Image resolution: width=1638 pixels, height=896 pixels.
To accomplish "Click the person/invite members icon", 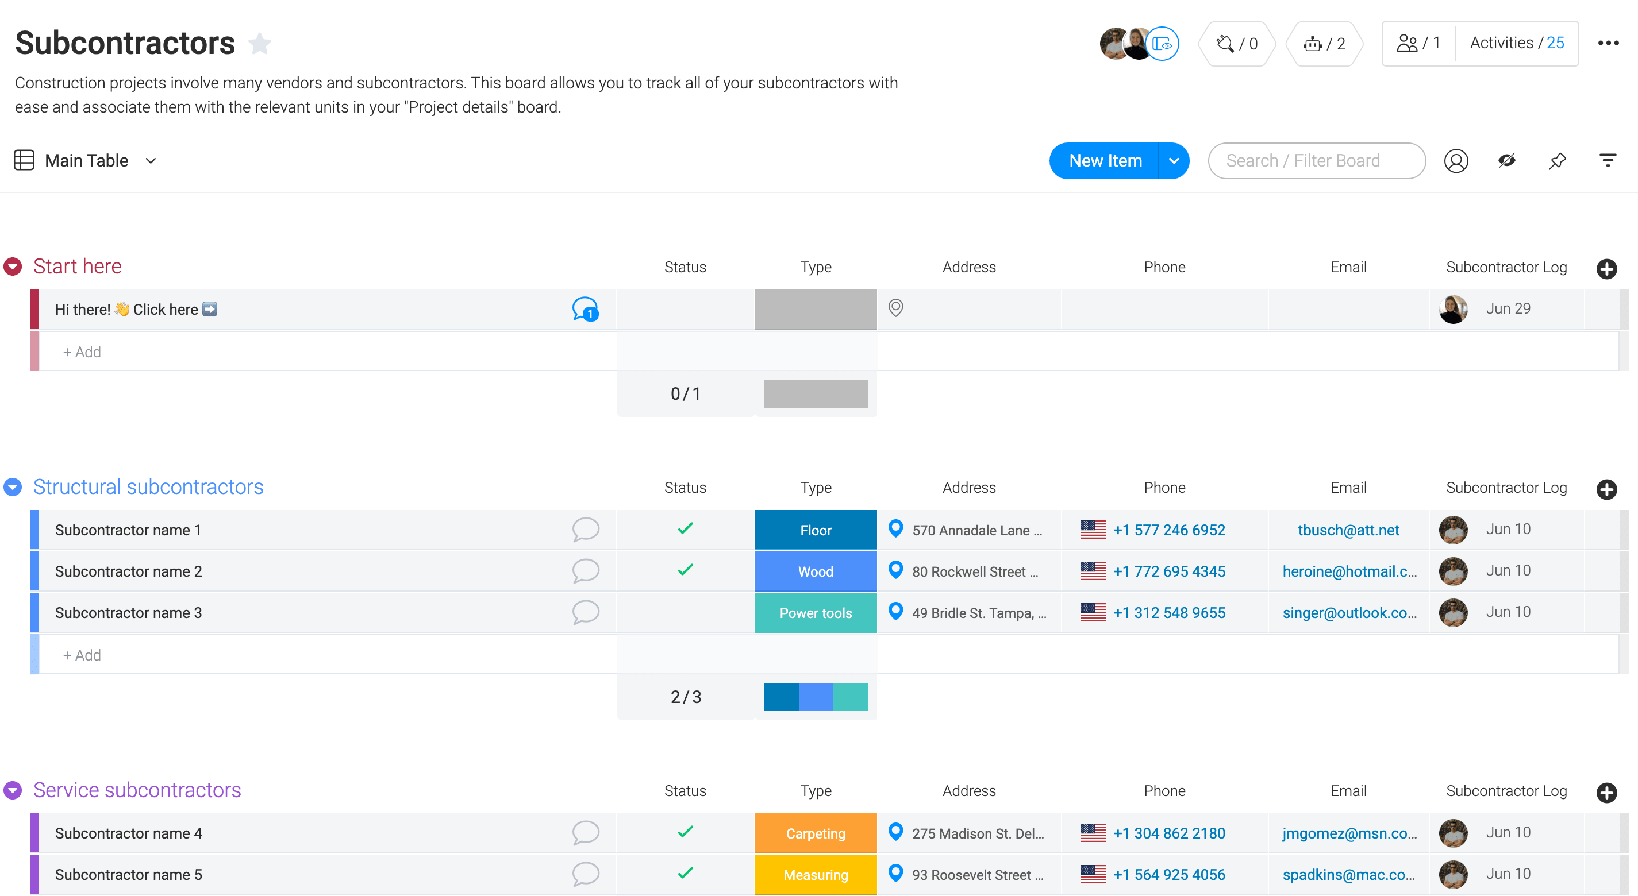I will tap(1410, 44).
